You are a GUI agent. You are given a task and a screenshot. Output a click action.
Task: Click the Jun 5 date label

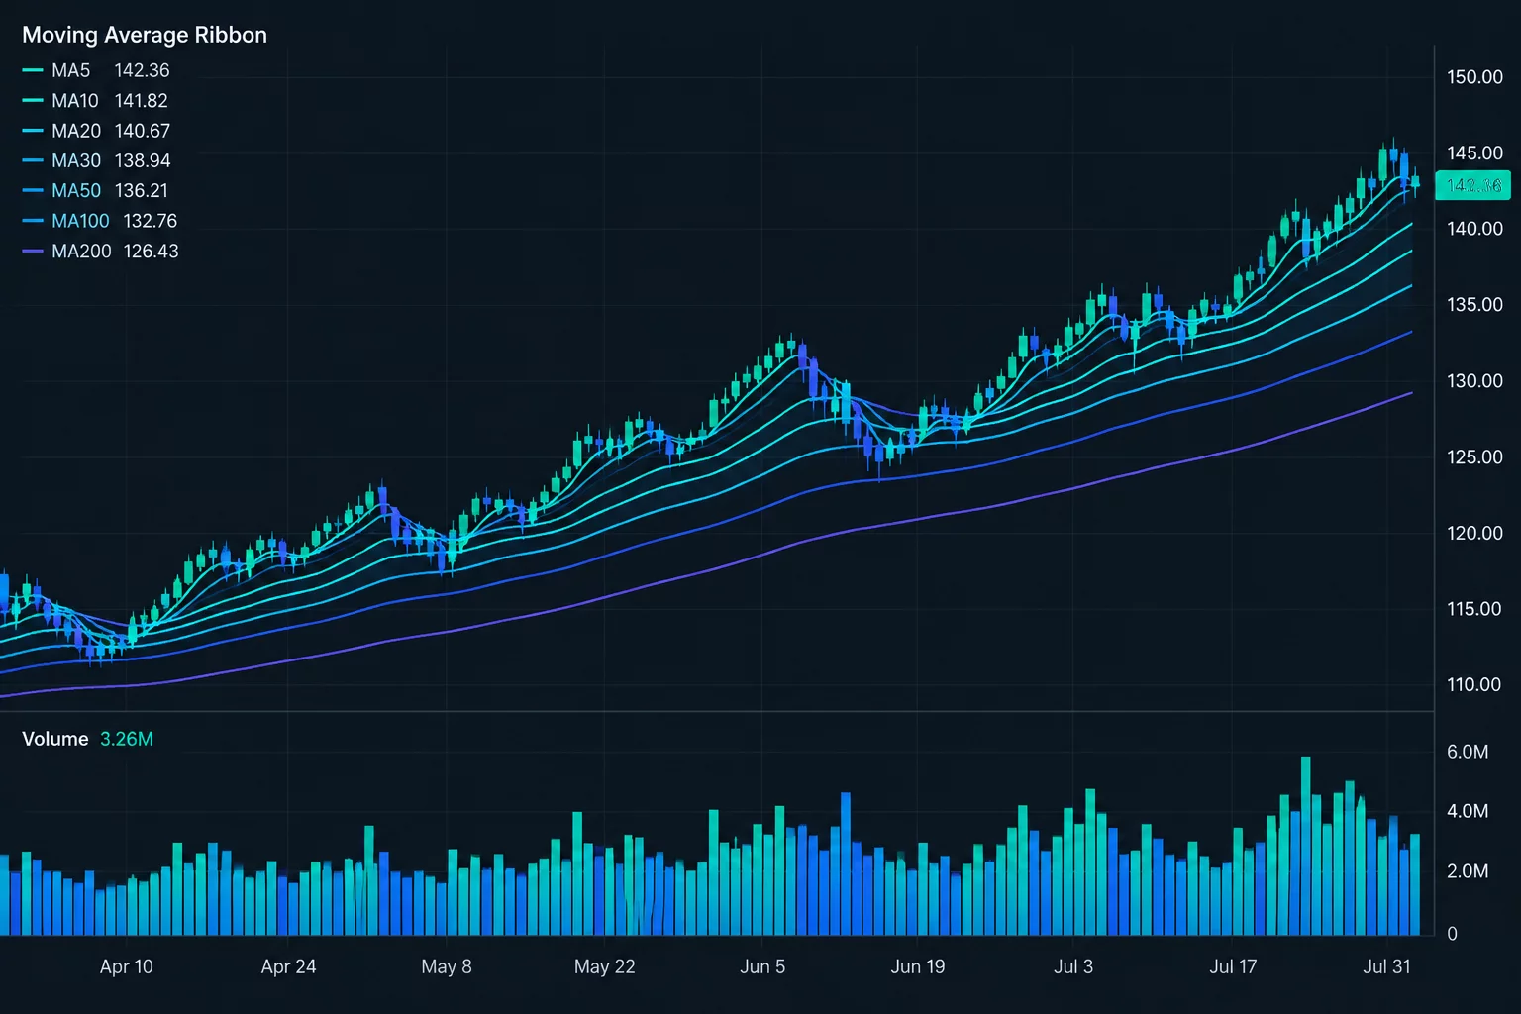[x=762, y=966]
